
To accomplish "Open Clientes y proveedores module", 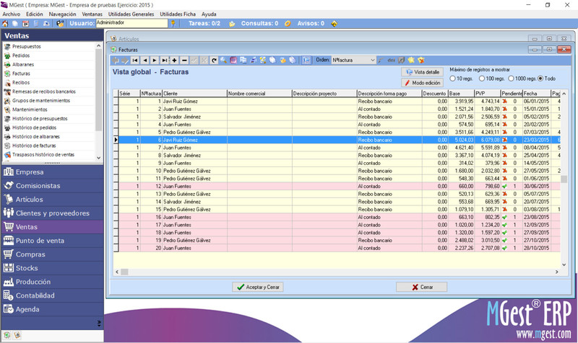I will tap(52, 213).
